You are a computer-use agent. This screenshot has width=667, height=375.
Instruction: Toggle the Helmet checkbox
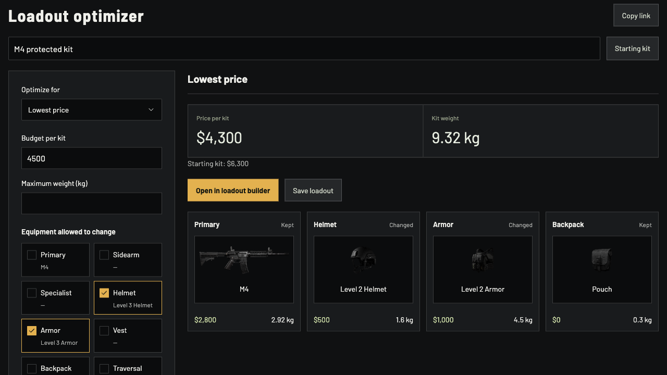tap(104, 293)
